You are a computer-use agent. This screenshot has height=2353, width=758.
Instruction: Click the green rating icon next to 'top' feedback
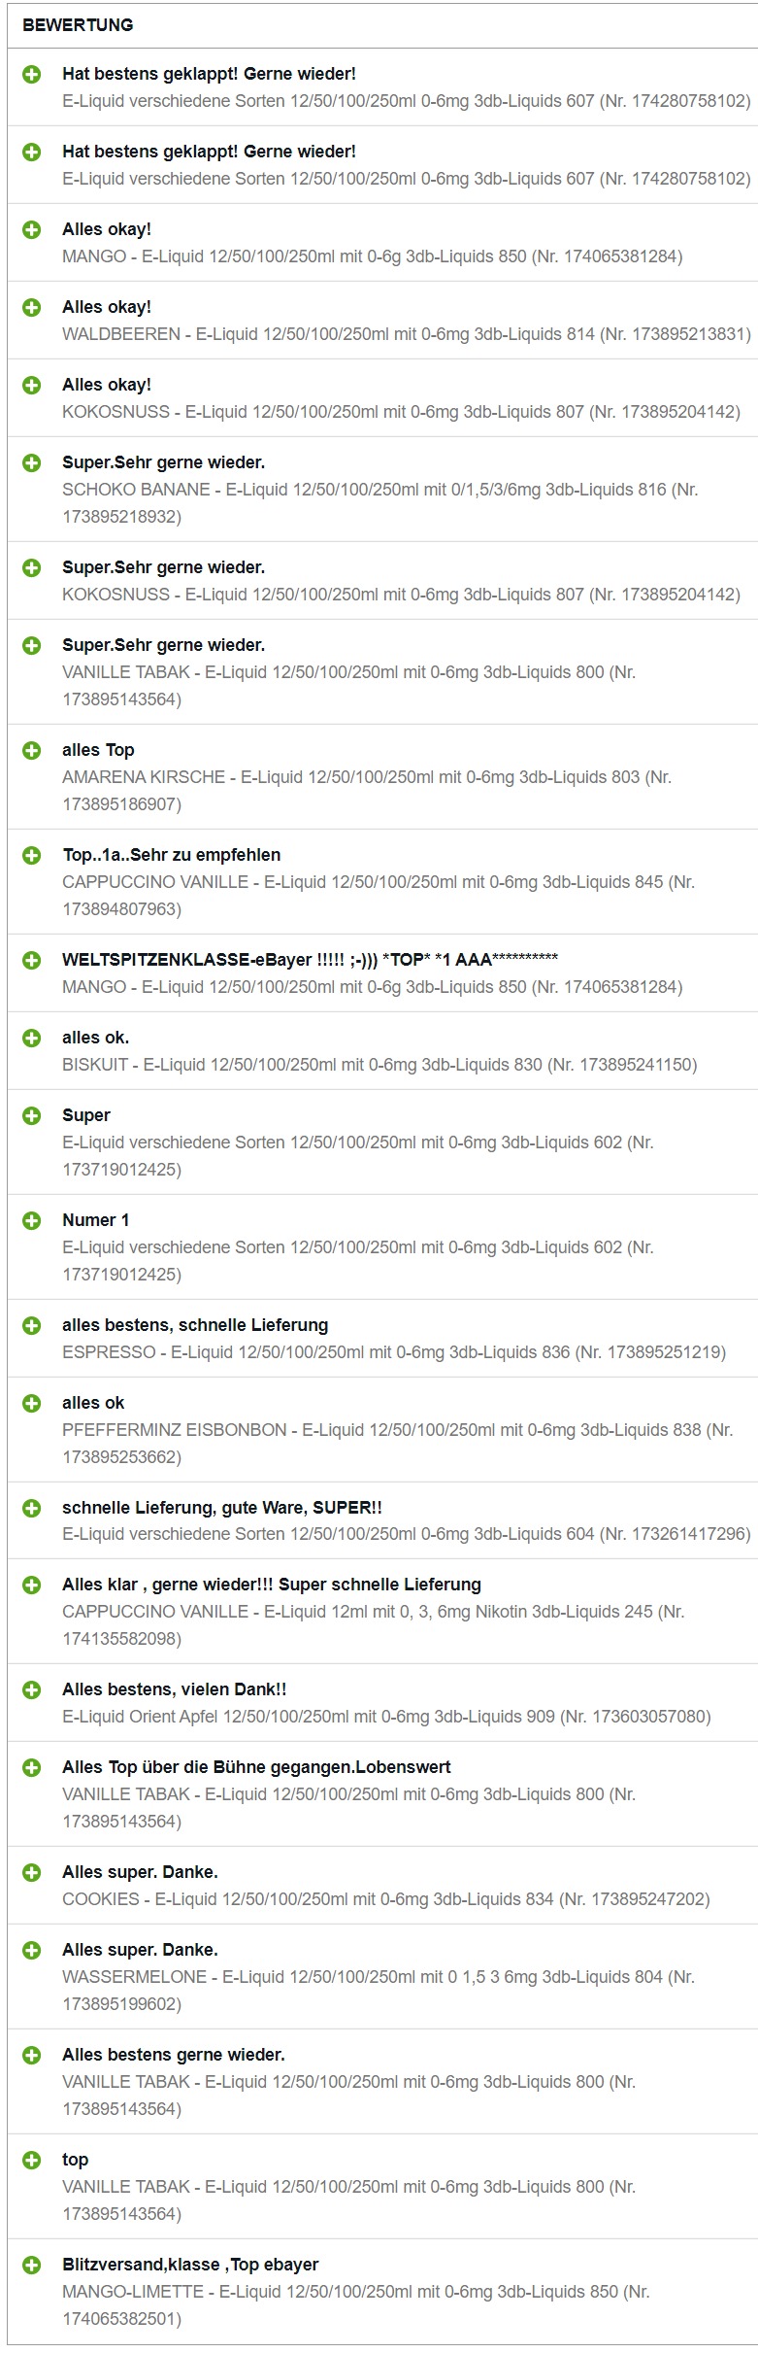click(32, 2160)
